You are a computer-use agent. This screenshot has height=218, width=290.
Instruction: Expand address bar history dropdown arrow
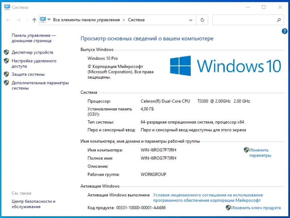[x=191, y=20]
